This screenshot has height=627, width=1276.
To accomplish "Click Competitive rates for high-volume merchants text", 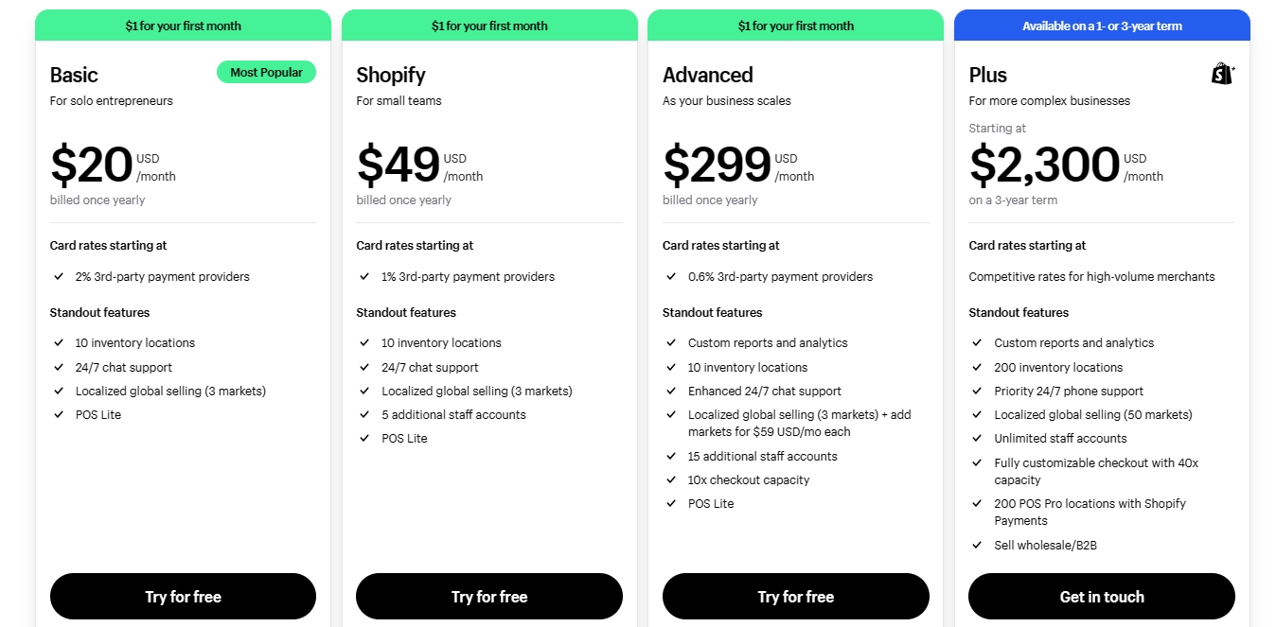I will (1091, 277).
